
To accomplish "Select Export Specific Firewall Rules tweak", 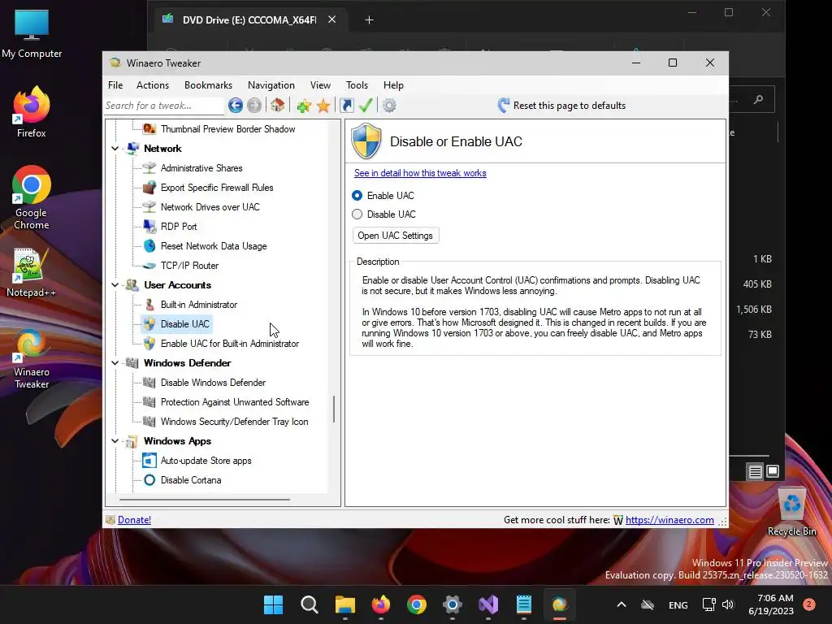I will tap(208, 188).
